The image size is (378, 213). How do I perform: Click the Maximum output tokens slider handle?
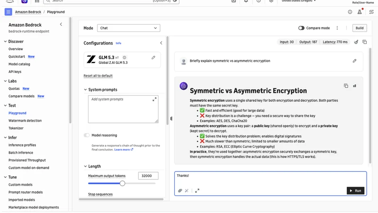click(x=122, y=183)
